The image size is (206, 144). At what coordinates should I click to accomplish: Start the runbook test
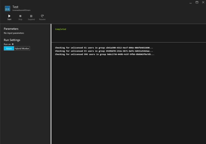click(9, 17)
